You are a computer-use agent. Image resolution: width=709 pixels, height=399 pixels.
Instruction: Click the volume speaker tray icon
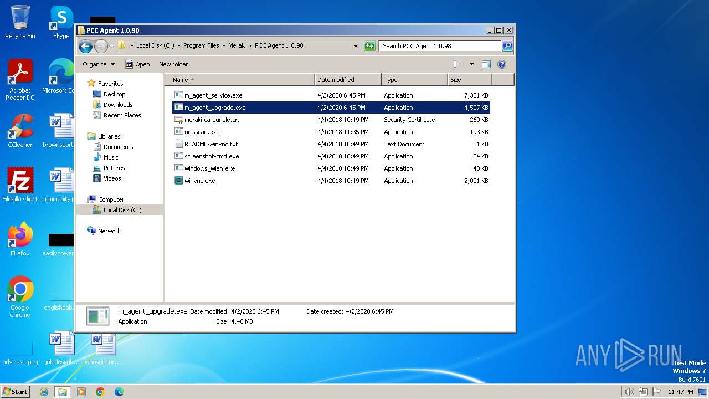(629, 392)
